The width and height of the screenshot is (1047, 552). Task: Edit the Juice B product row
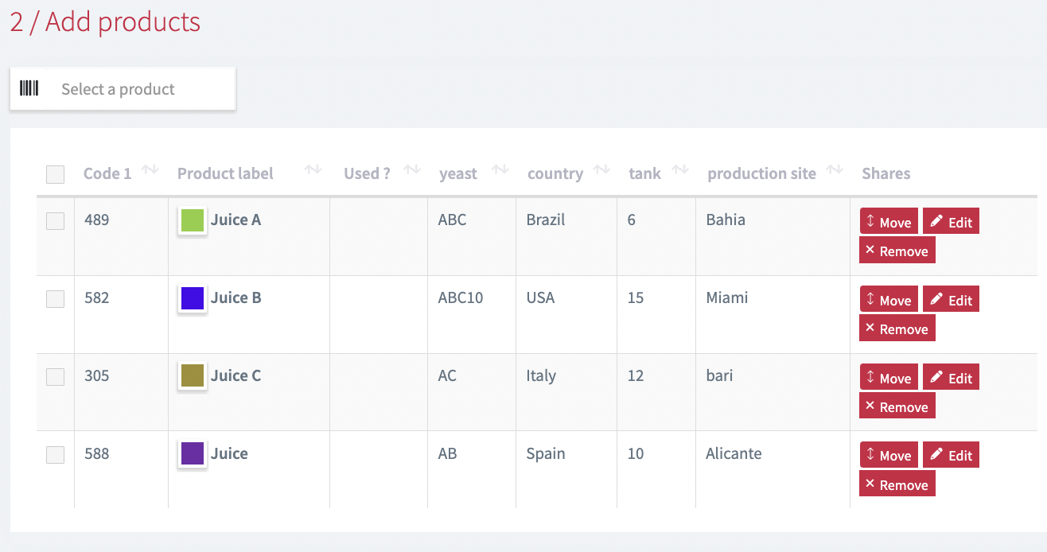tap(951, 300)
